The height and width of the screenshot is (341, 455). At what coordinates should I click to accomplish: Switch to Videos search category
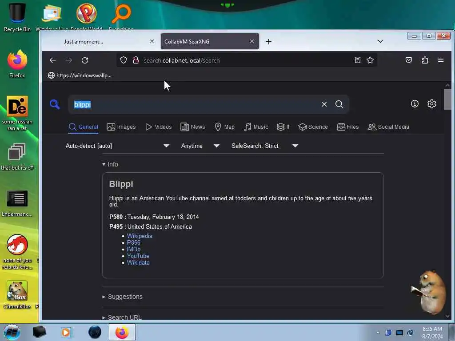tap(159, 127)
